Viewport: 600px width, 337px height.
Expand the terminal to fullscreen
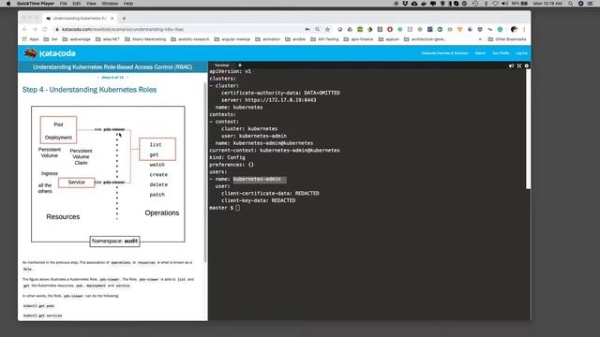519,66
